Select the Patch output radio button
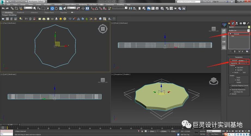 [235, 78]
